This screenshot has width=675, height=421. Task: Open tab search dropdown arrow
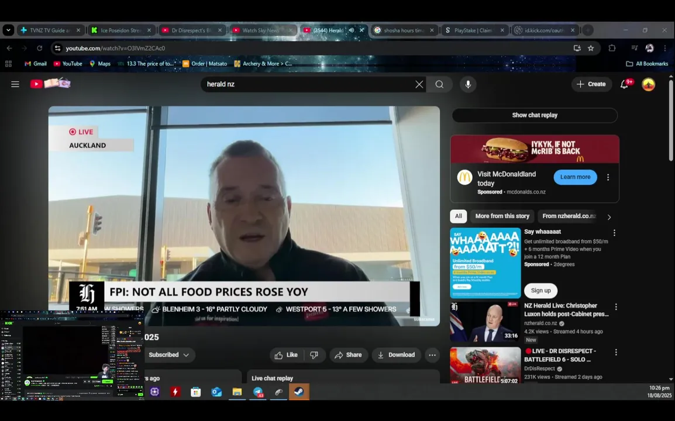(x=8, y=30)
